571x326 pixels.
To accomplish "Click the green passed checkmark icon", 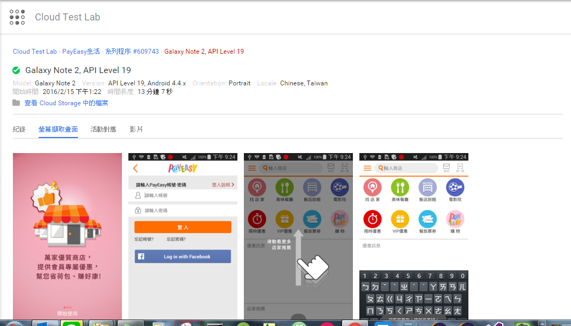I will 16,70.
